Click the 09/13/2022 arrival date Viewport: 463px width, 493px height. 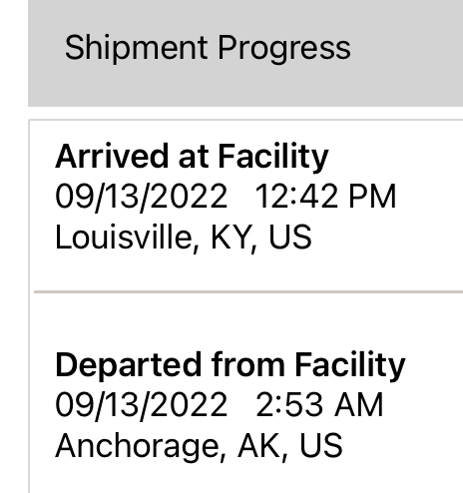coord(142,197)
